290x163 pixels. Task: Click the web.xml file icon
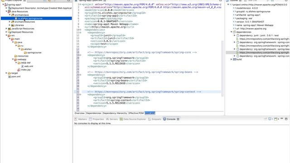tap(22, 66)
